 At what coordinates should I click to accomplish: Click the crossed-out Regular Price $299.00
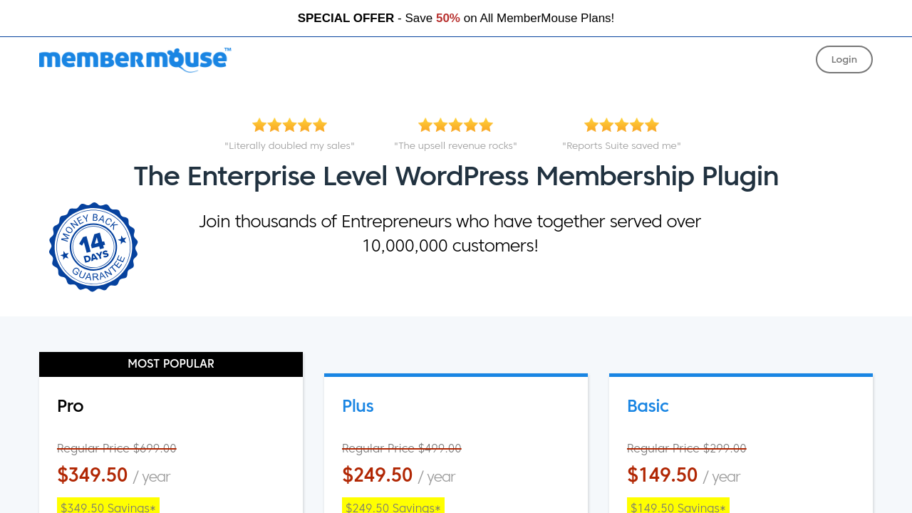[687, 448]
